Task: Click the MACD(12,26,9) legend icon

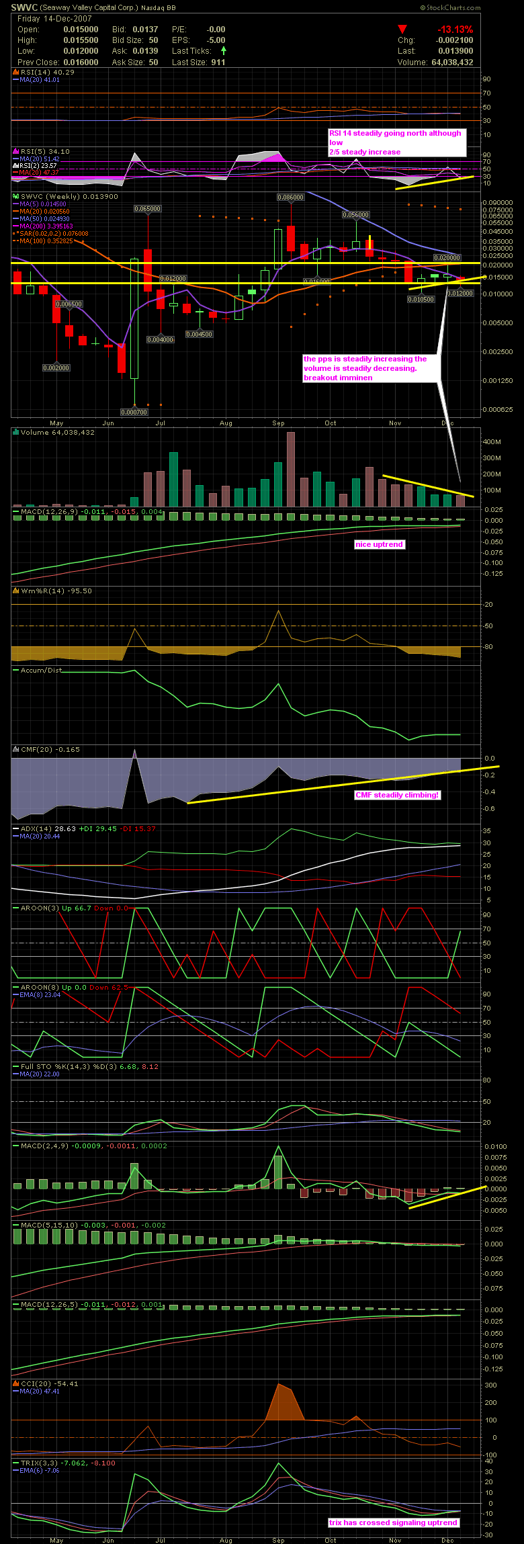Action: pyautogui.click(x=16, y=511)
